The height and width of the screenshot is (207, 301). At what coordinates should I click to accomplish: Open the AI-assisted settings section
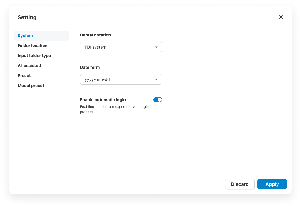pyautogui.click(x=29, y=66)
